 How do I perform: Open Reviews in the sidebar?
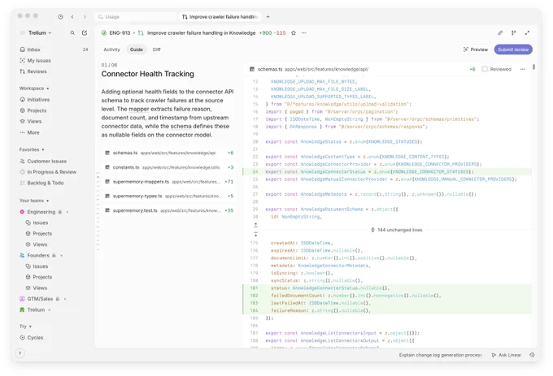[54, 71]
